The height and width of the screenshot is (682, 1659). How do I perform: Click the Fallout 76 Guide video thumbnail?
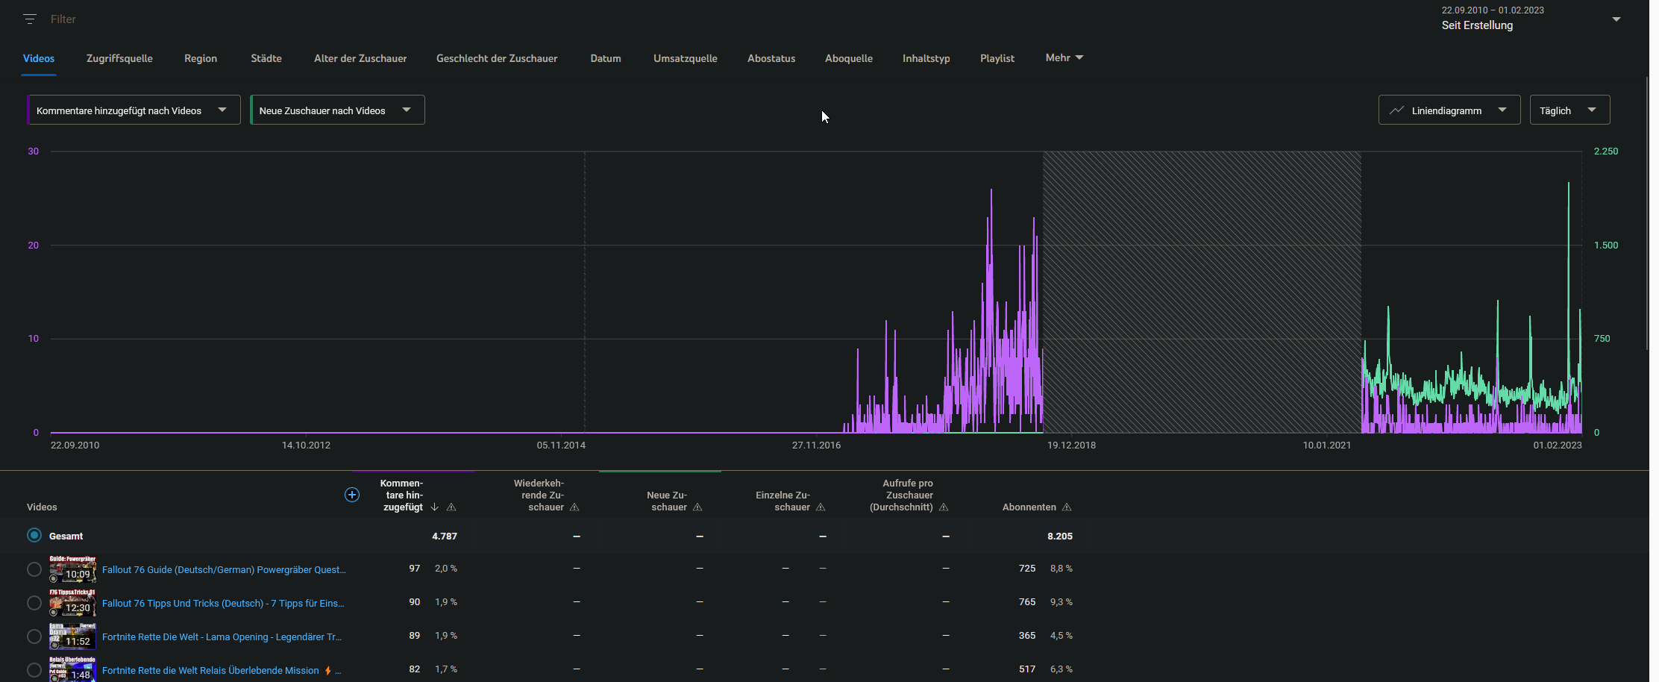click(x=72, y=569)
